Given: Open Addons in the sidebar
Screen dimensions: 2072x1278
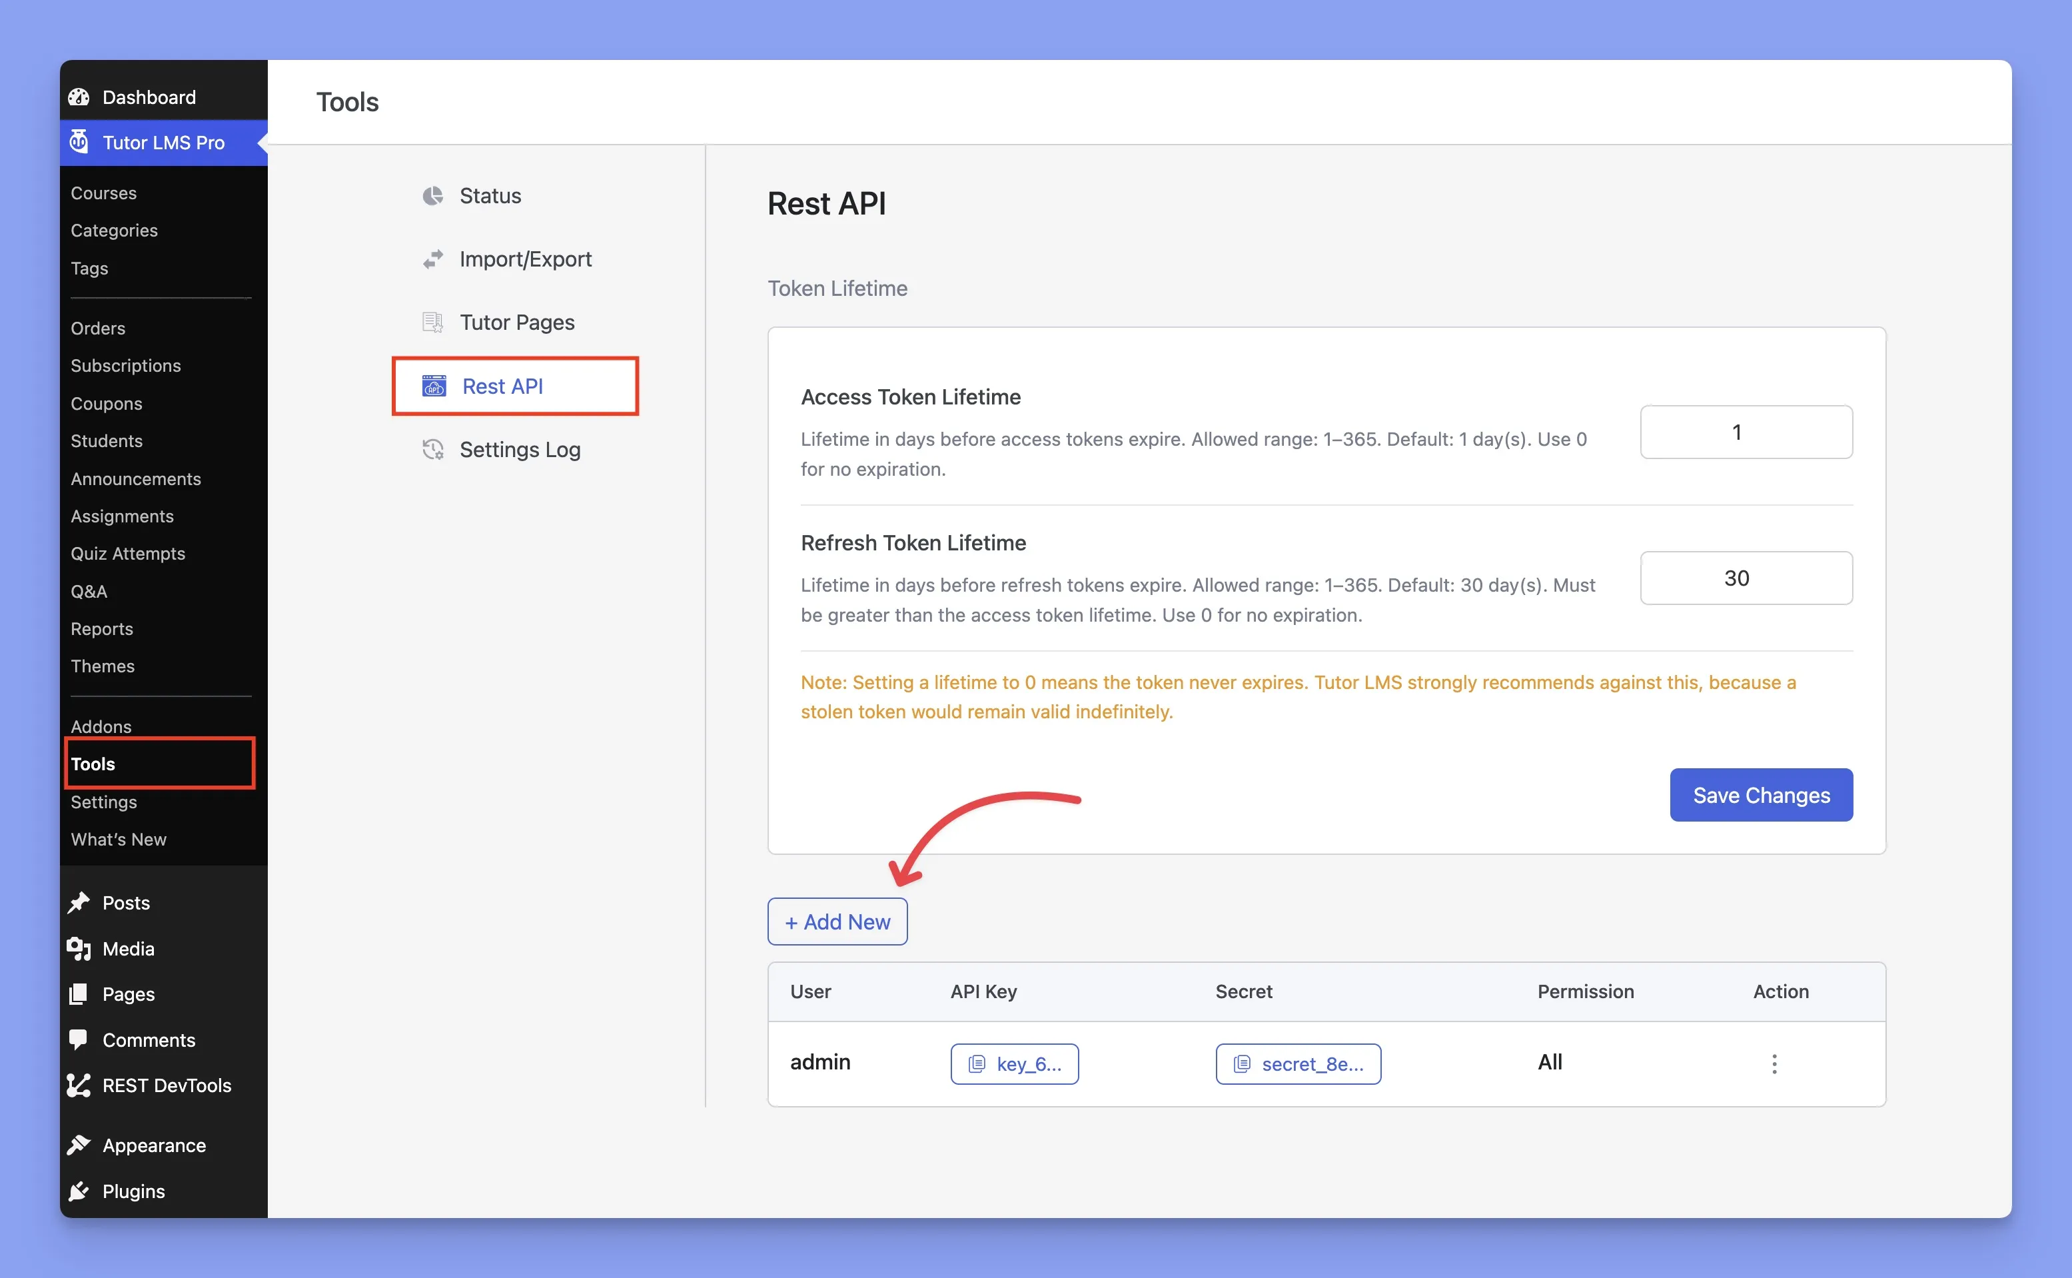Looking at the screenshot, I should (x=101, y=726).
